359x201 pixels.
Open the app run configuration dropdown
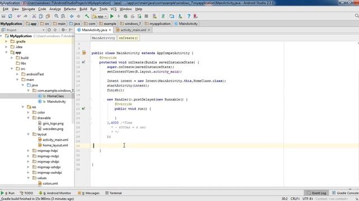[x=100, y=16]
